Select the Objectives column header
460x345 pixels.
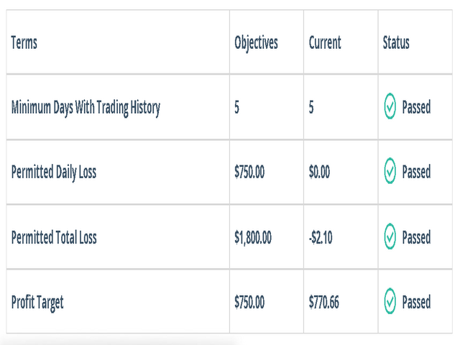(x=256, y=43)
